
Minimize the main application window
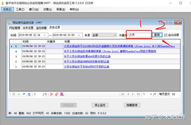coord(170,3)
